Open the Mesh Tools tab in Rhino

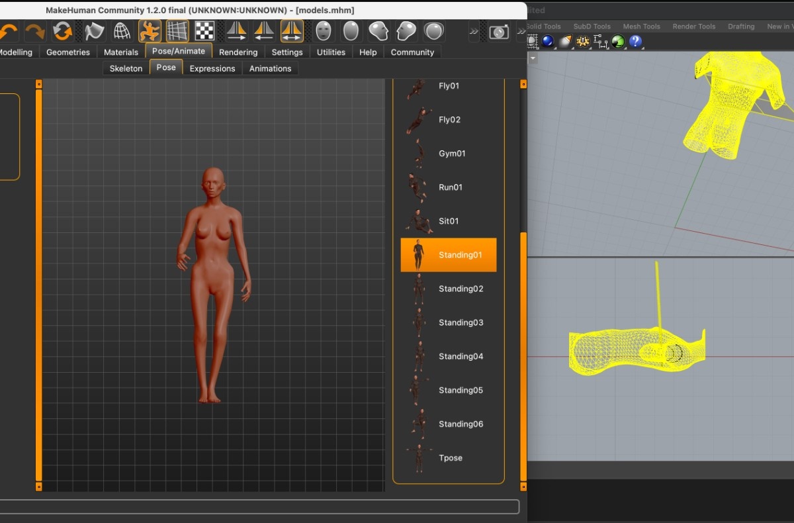[x=641, y=26]
